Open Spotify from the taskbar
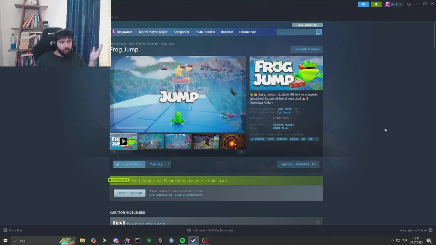Image resolution: width=436 pixels, height=245 pixels. (183, 241)
